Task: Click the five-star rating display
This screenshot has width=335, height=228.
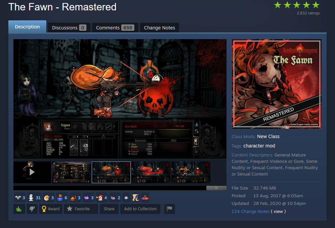Action: [x=297, y=5]
